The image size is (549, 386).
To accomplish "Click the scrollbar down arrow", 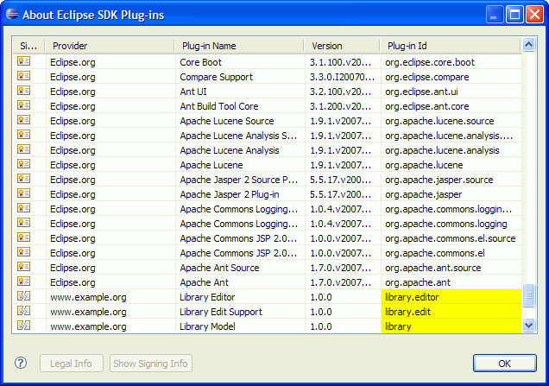I will click(x=528, y=326).
